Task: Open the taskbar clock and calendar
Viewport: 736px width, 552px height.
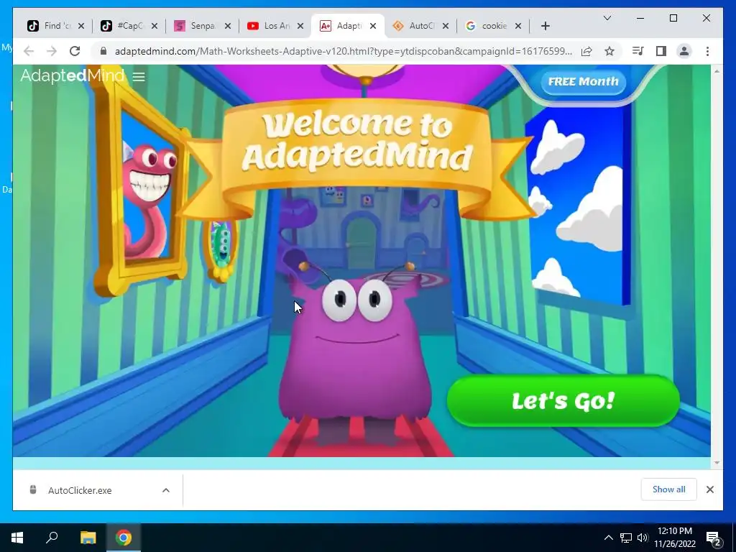Action: (675, 538)
